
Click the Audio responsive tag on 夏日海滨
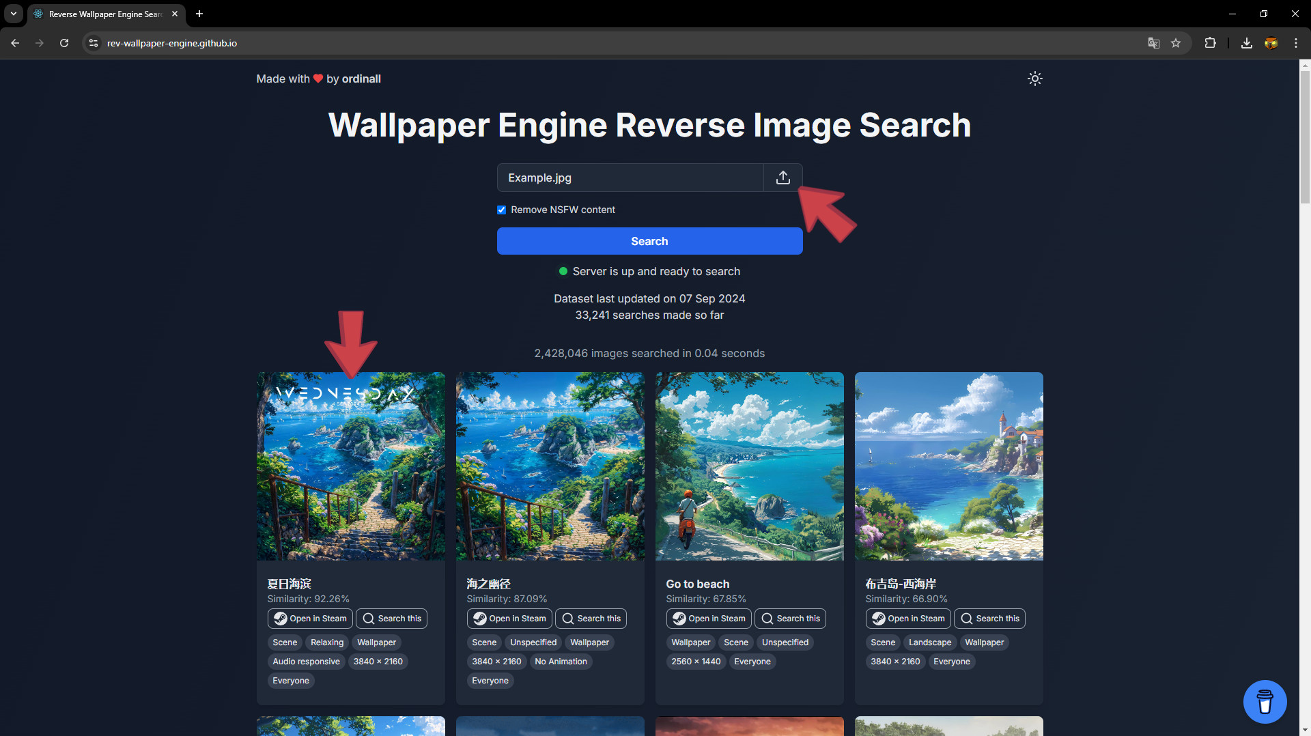306,662
